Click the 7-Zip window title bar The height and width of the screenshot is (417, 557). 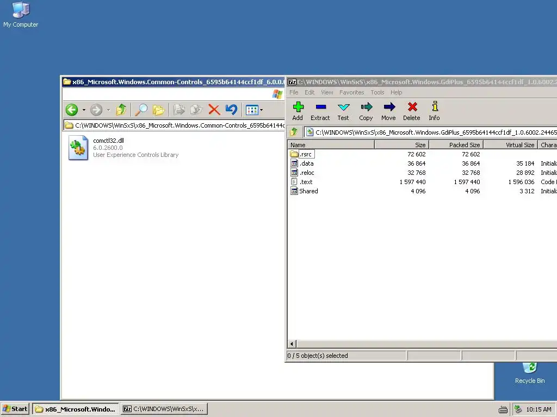422,82
